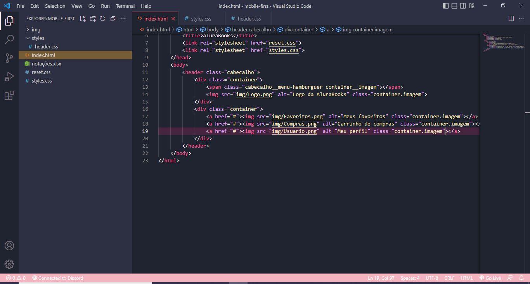Split the editor to the right
The image size is (530, 284).
(x=511, y=19)
